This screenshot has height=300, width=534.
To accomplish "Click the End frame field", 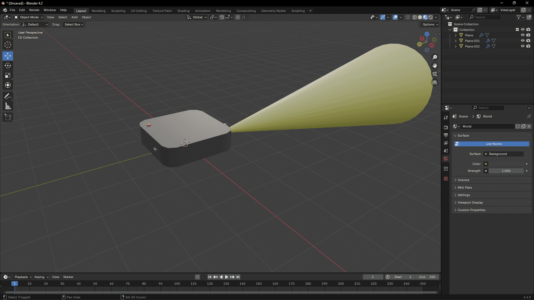I will pos(427,277).
